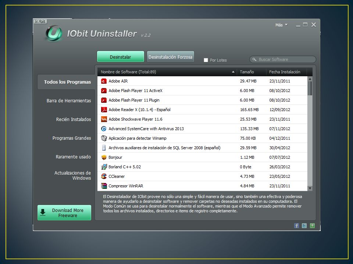The width and height of the screenshot is (353, 264).
Task: Click the IObit Uninstaller logo
Action: coord(54,33)
